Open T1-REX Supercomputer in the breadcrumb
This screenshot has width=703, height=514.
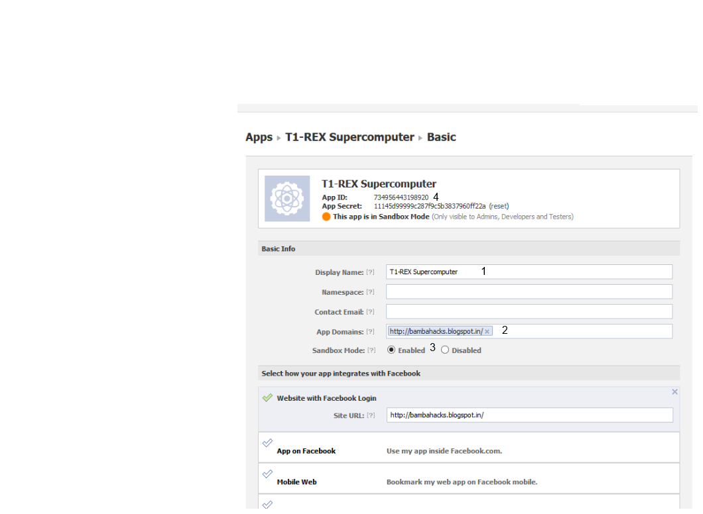tap(350, 137)
